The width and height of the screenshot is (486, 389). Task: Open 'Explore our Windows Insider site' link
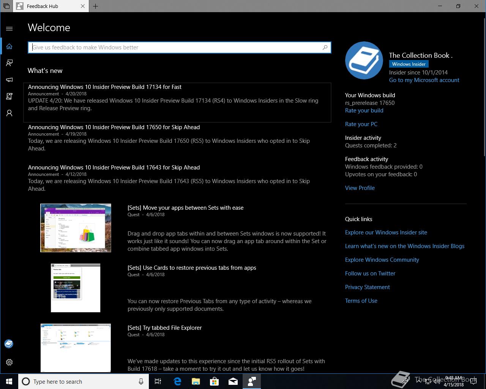(386, 232)
